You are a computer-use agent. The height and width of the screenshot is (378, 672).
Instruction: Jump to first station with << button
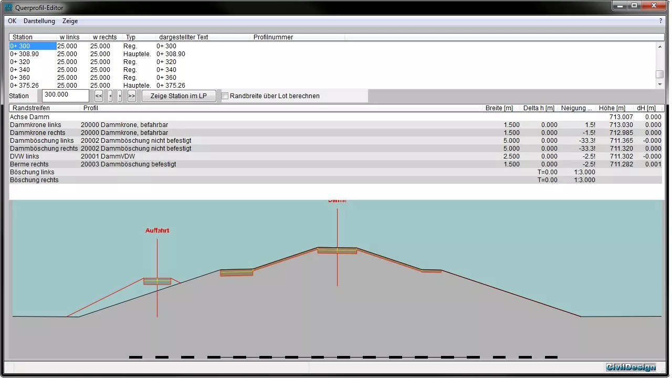99,96
